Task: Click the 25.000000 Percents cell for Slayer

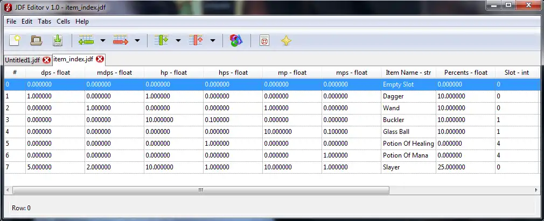Action: [465, 167]
